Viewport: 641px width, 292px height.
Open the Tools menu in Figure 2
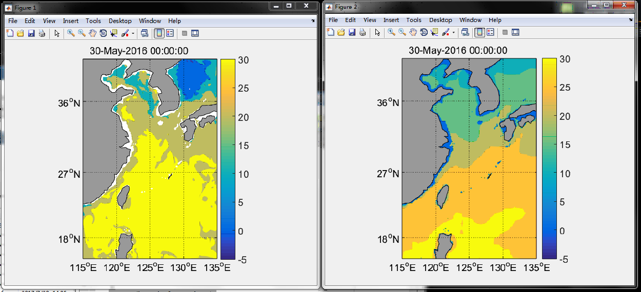click(x=413, y=20)
